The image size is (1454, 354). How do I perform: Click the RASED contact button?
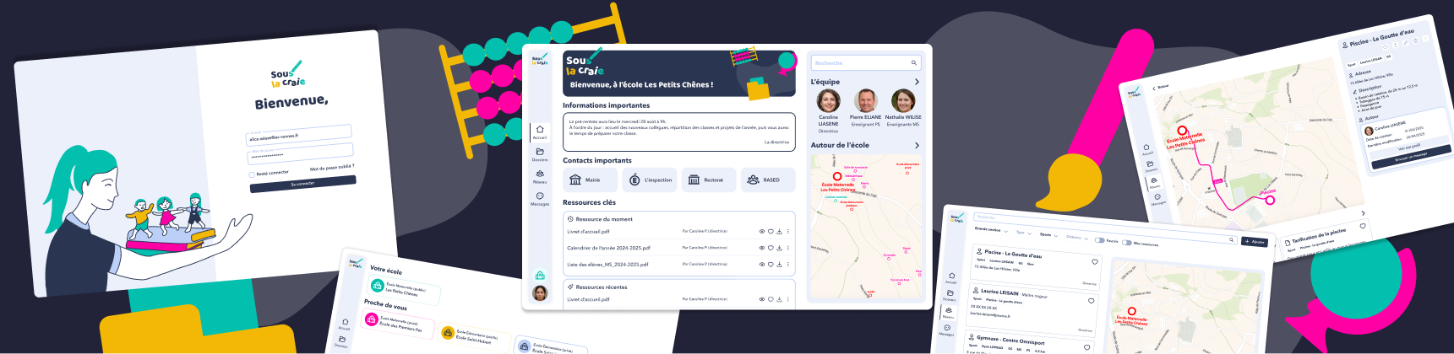pyautogui.click(x=768, y=180)
